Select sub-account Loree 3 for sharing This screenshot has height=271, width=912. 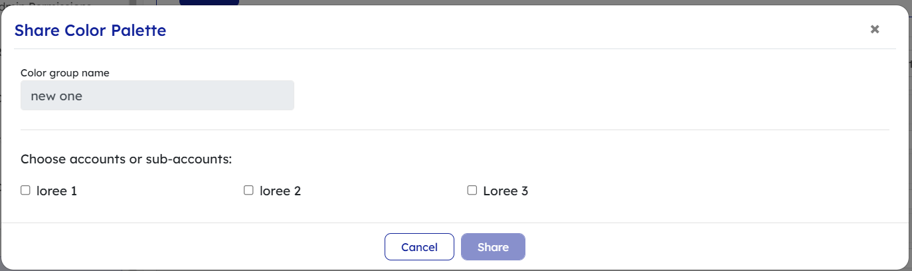(x=472, y=191)
